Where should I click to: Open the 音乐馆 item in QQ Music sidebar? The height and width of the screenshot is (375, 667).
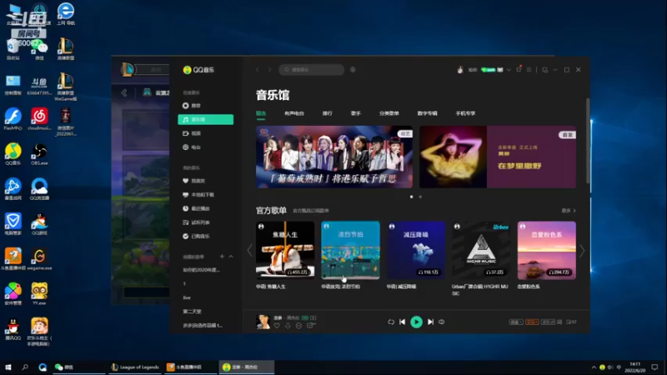pos(205,119)
